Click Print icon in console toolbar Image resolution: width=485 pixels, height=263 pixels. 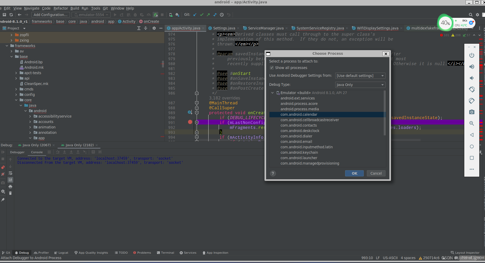pyautogui.click(x=10, y=187)
